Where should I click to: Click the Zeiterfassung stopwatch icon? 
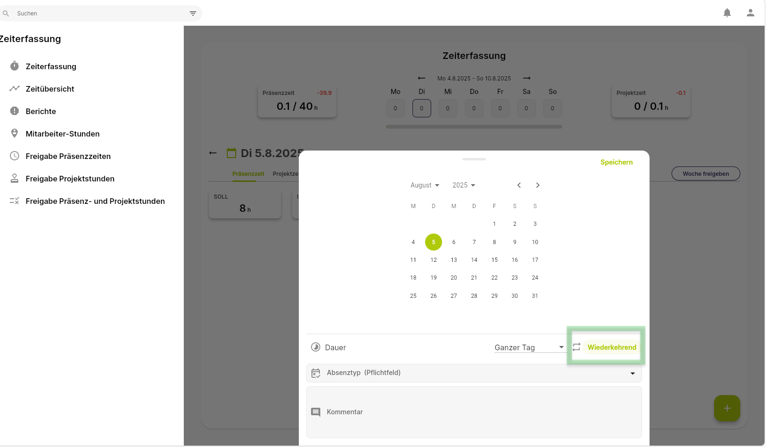pyautogui.click(x=14, y=66)
